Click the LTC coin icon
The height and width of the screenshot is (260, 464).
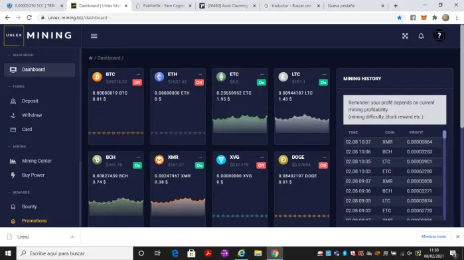click(x=283, y=77)
